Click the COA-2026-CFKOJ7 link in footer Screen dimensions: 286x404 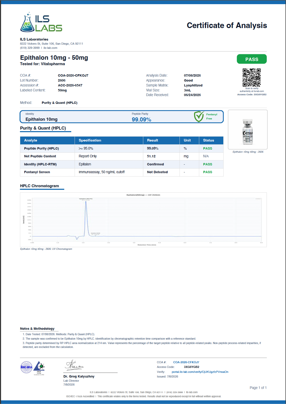click(186, 362)
